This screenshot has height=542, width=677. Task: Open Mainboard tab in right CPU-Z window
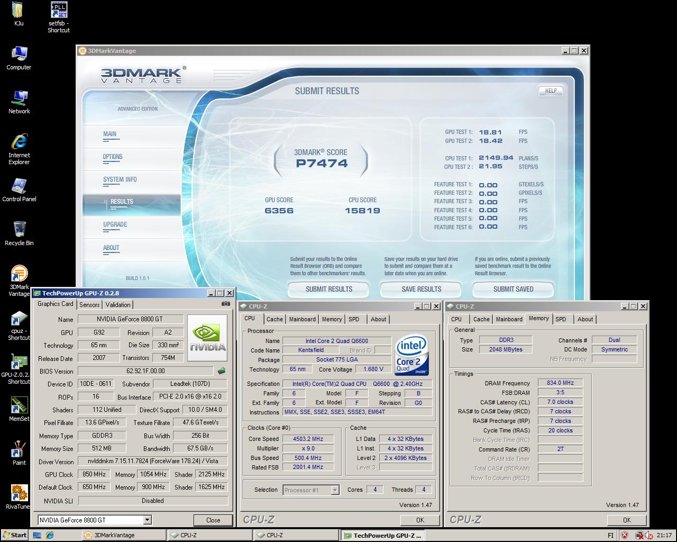(509, 319)
